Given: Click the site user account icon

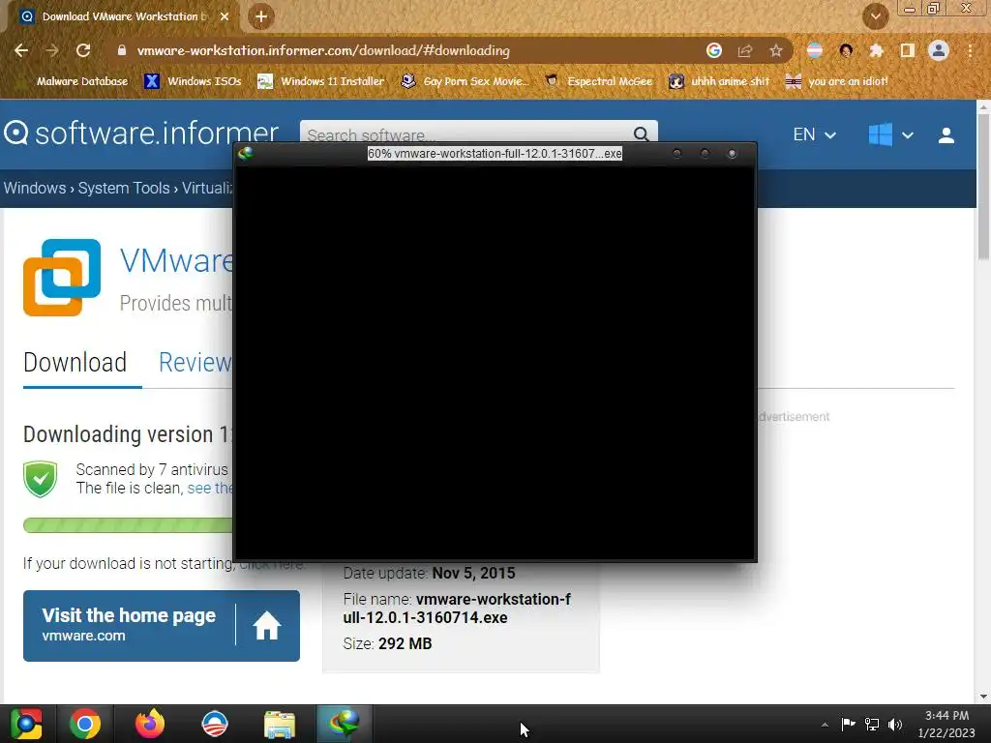Looking at the screenshot, I should 946,135.
